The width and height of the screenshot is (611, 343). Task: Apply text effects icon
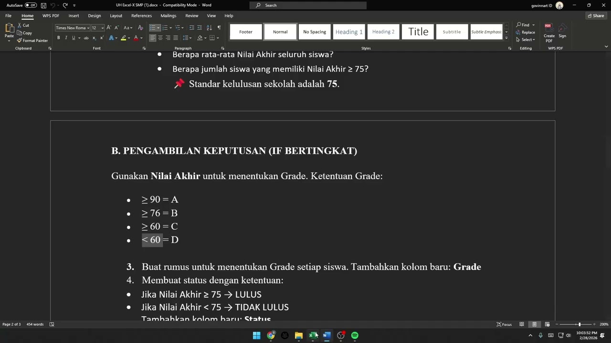pos(112,38)
